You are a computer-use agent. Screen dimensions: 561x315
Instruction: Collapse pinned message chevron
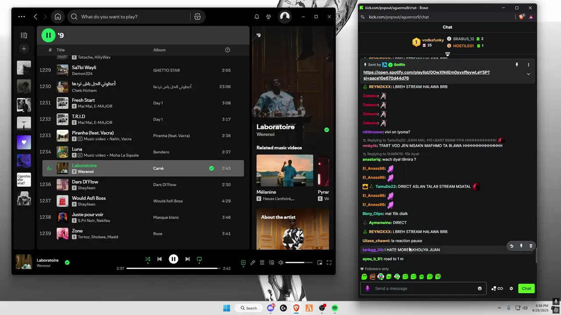529,74
